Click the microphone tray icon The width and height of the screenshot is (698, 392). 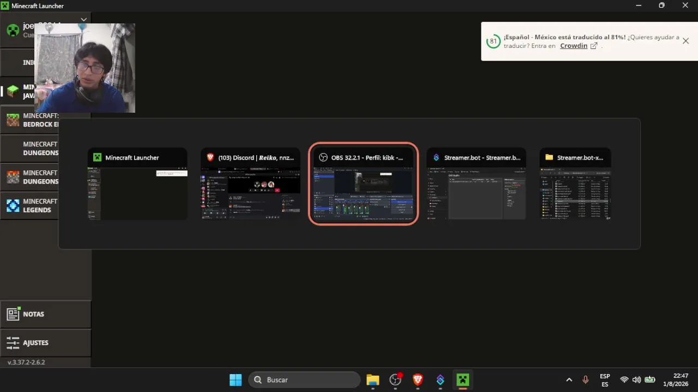(586, 379)
